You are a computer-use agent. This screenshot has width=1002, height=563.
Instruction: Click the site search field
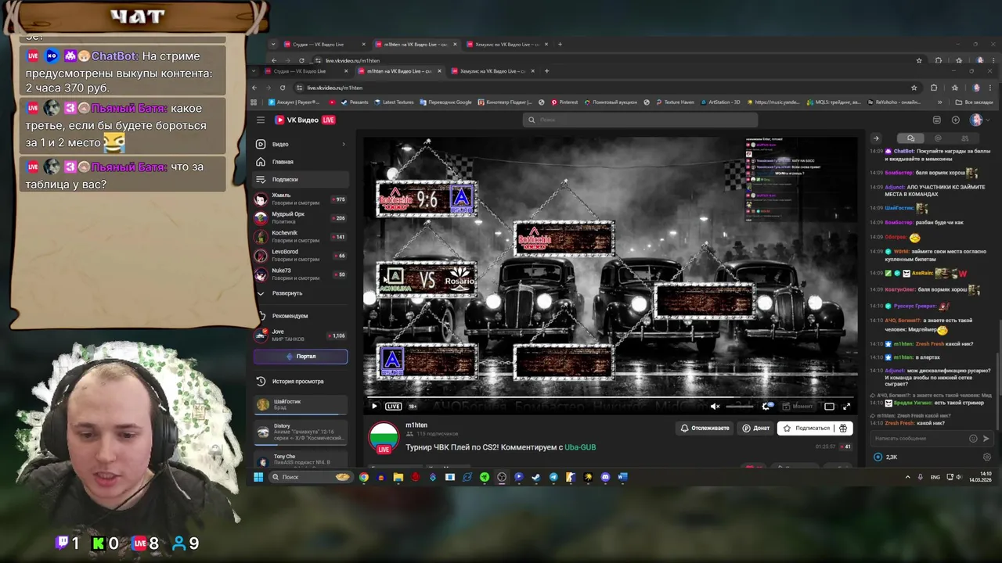(x=640, y=120)
